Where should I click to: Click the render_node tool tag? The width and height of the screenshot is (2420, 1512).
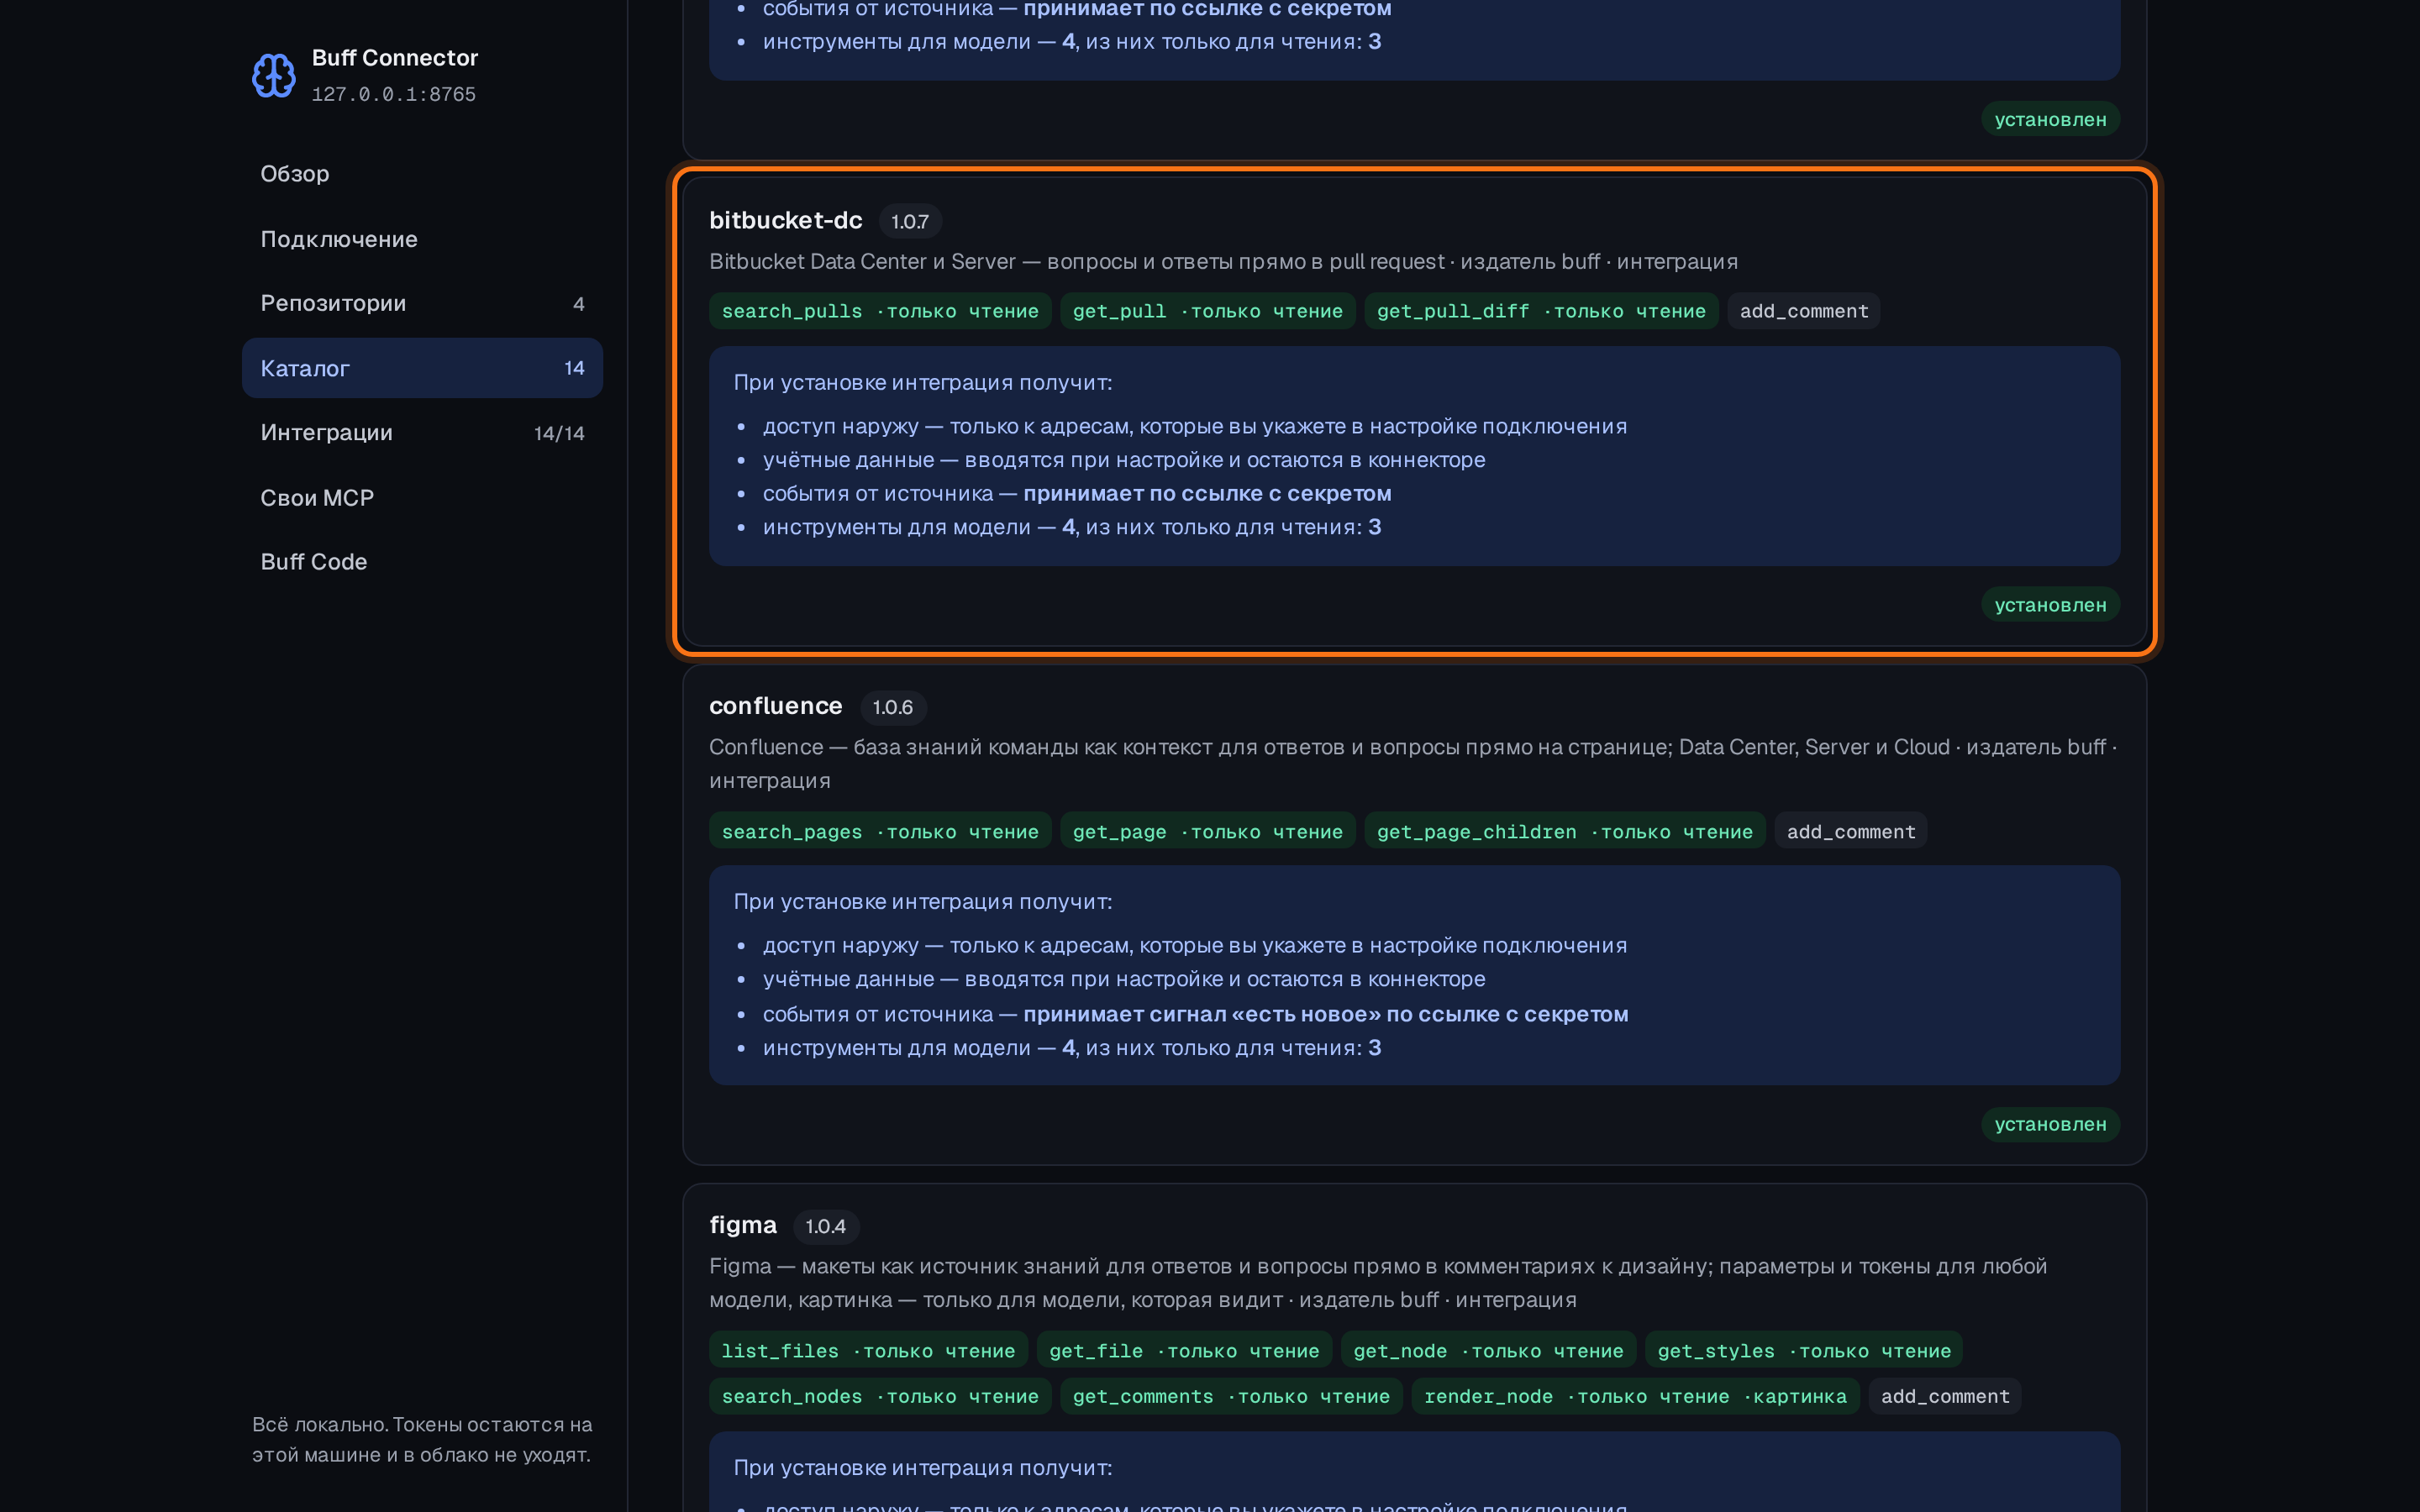point(1635,1396)
